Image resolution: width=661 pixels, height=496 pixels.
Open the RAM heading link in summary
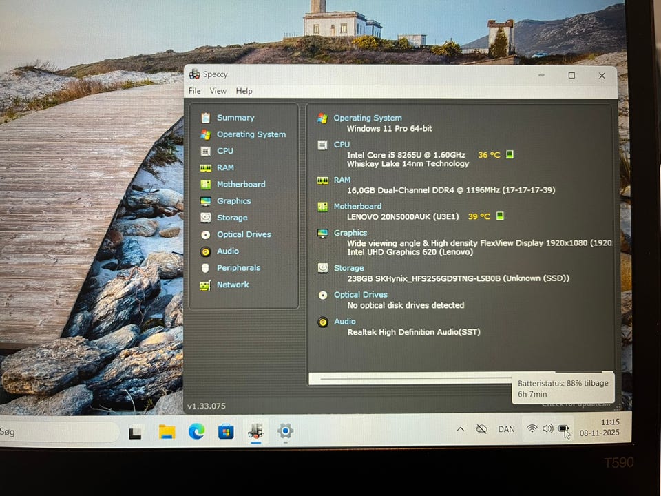pyautogui.click(x=342, y=180)
